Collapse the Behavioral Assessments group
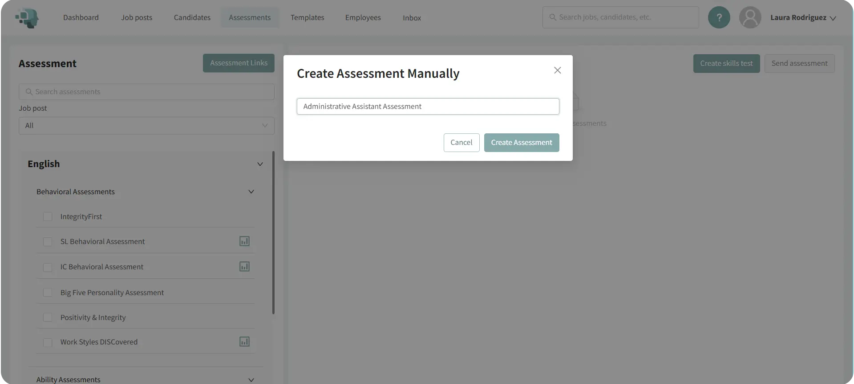 coord(251,192)
